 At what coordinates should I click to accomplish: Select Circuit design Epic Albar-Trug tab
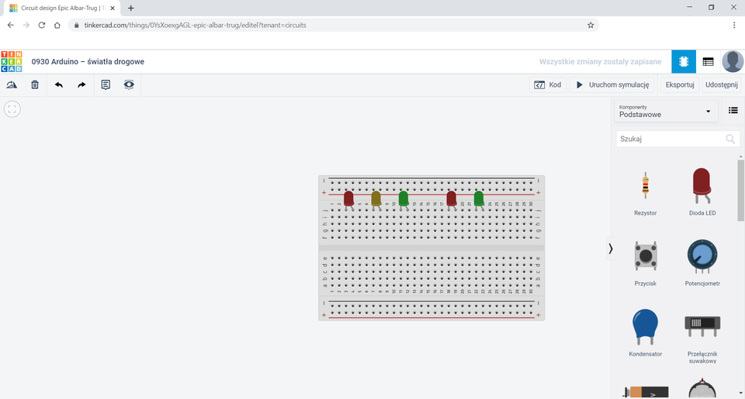[62, 8]
